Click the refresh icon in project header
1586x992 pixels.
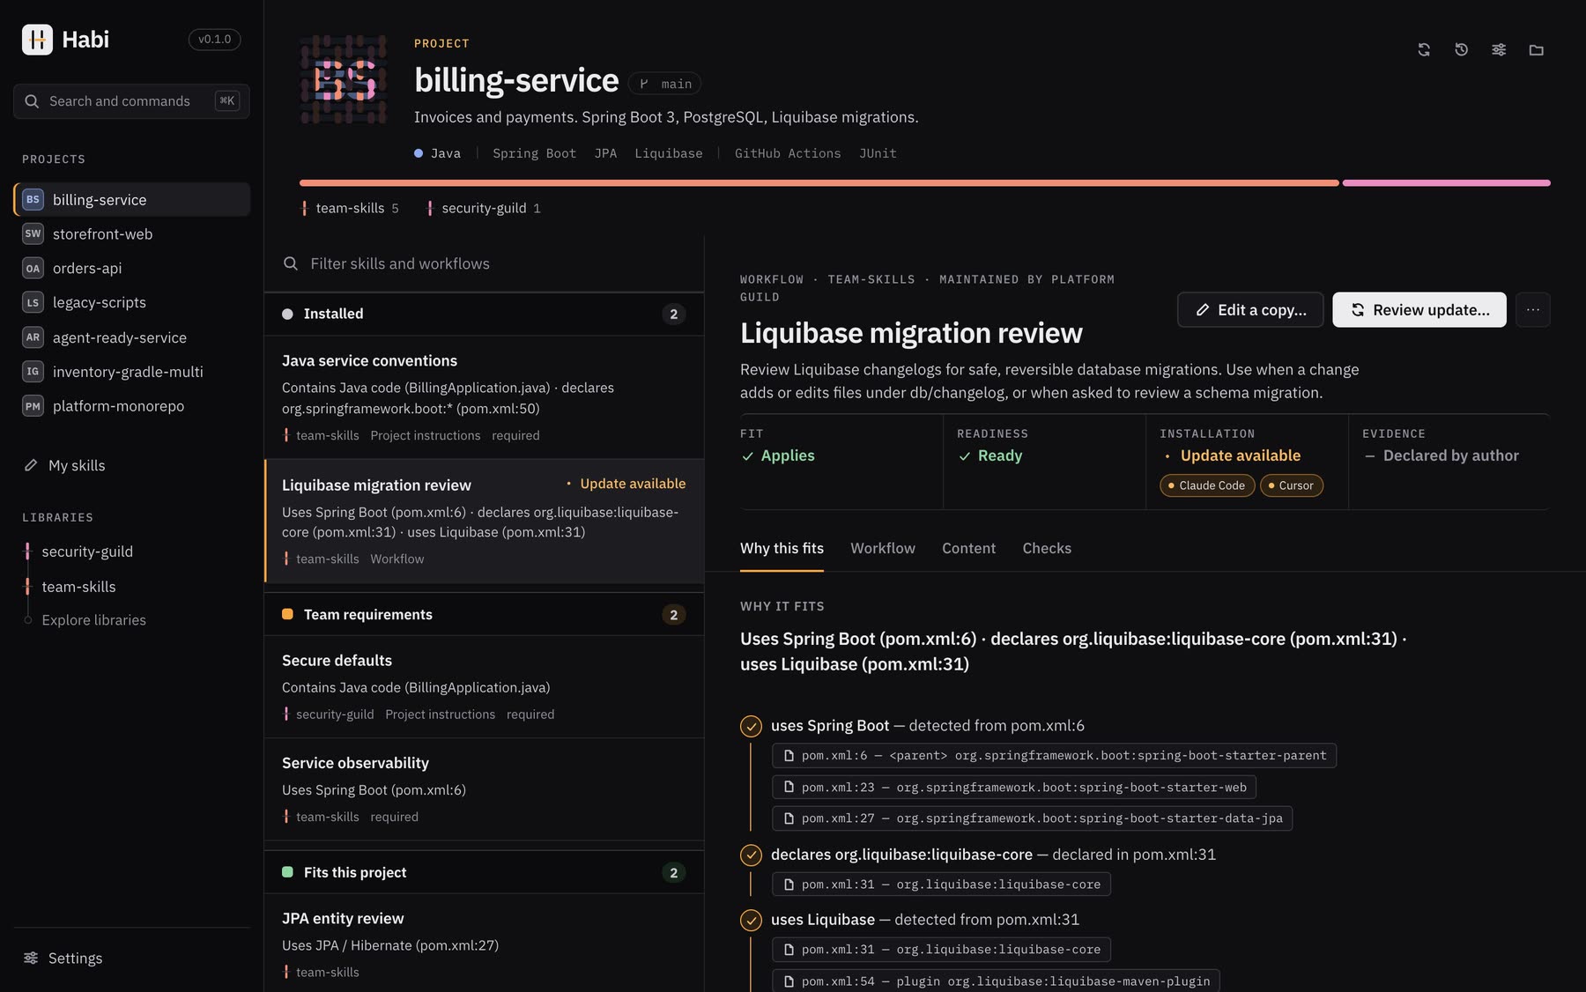coord(1424,50)
